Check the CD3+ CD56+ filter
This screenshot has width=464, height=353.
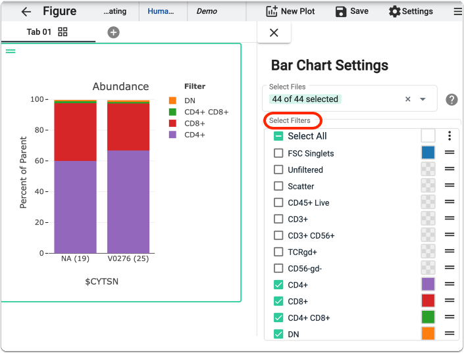[x=278, y=235]
